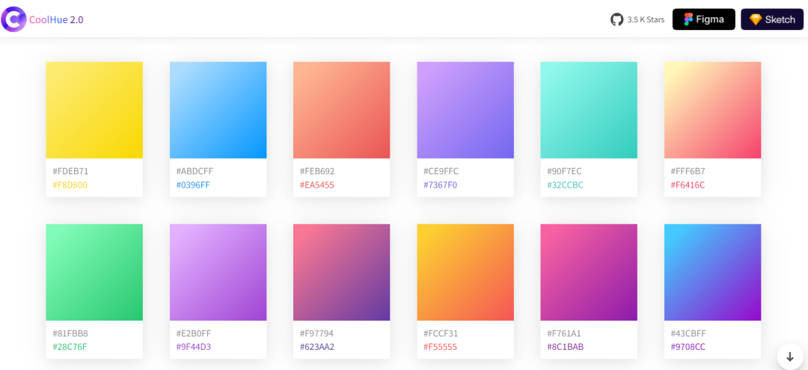Viewport: 808px width, 370px height.
Task: Copy the #623AA2 hex code
Action: click(x=317, y=347)
